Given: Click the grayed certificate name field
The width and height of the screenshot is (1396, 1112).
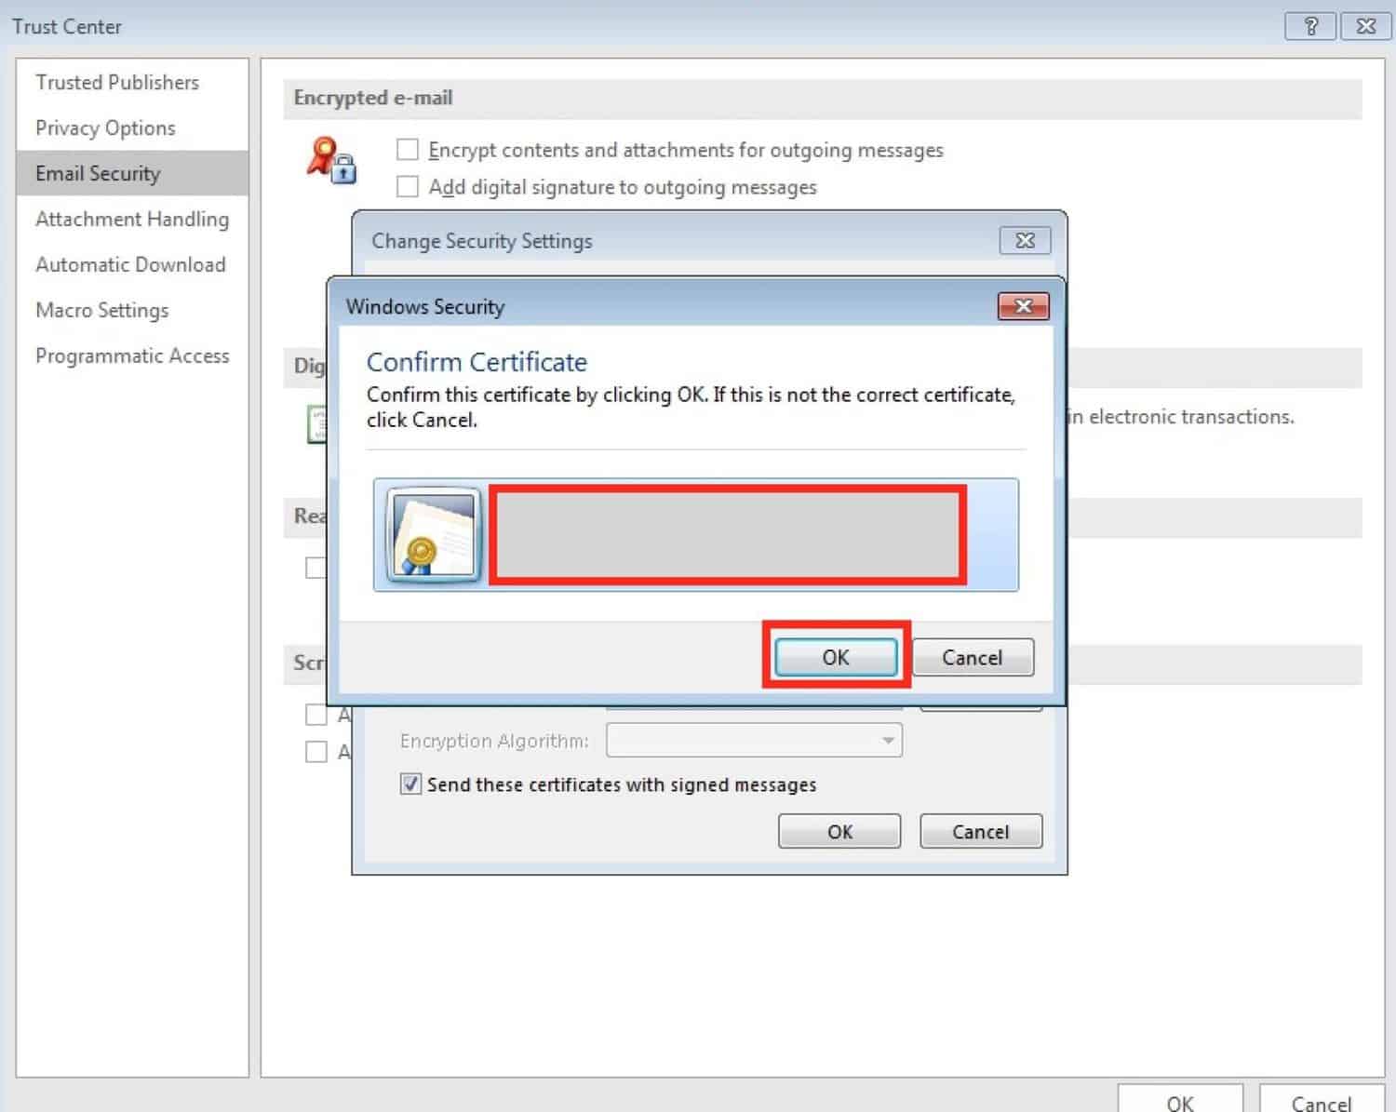Looking at the screenshot, I should pos(729,535).
